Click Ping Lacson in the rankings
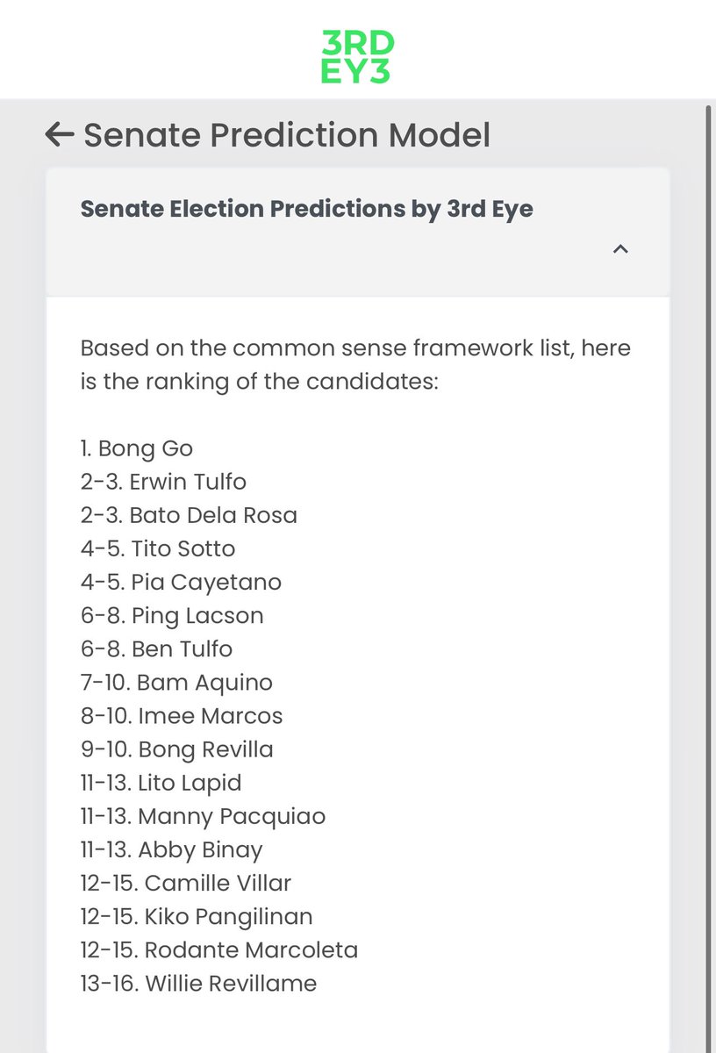This screenshot has height=1053, width=716. (172, 615)
